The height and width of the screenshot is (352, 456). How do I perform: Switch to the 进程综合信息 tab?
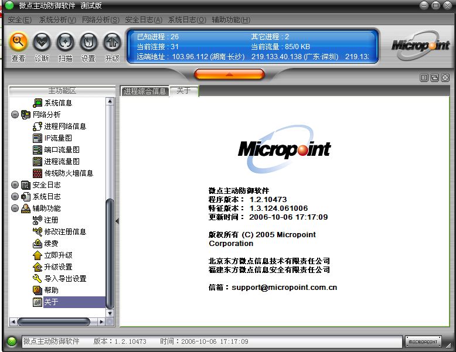pyautogui.click(x=145, y=91)
